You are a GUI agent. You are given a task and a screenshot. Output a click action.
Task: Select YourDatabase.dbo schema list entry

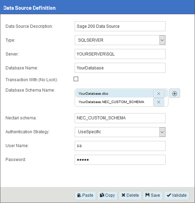coord(114,94)
